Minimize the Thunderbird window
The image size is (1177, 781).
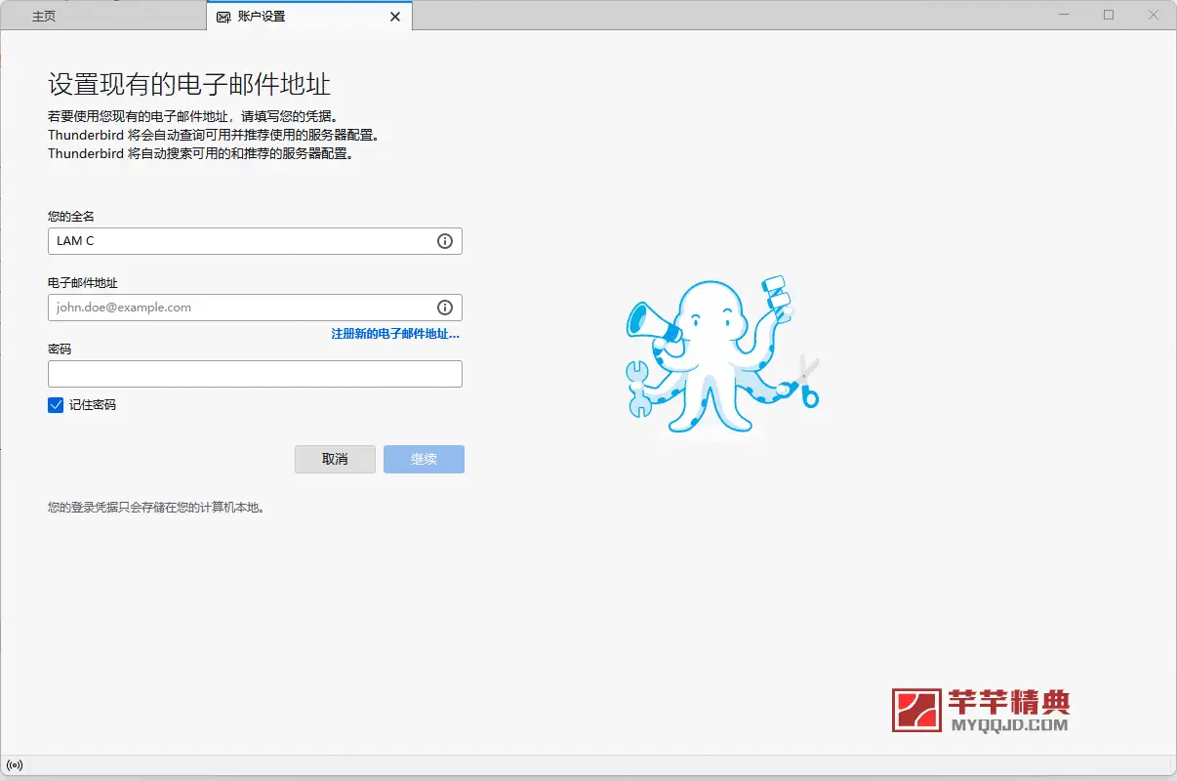[x=1064, y=15]
